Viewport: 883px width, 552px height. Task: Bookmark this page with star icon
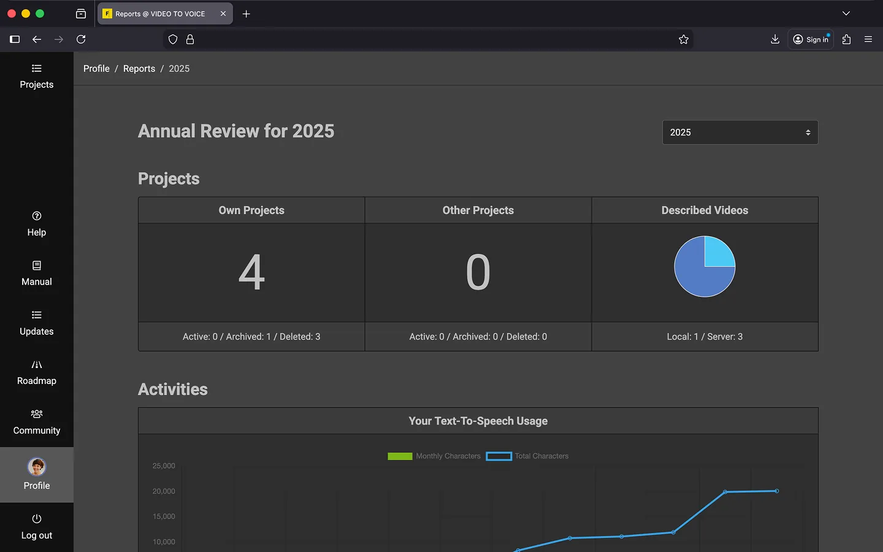[684, 39]
